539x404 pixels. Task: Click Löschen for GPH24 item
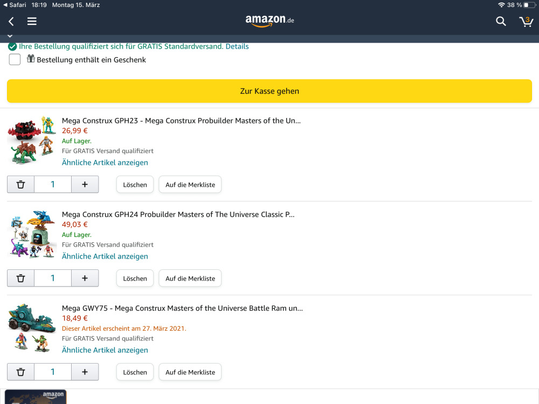(x=135, y=278)
